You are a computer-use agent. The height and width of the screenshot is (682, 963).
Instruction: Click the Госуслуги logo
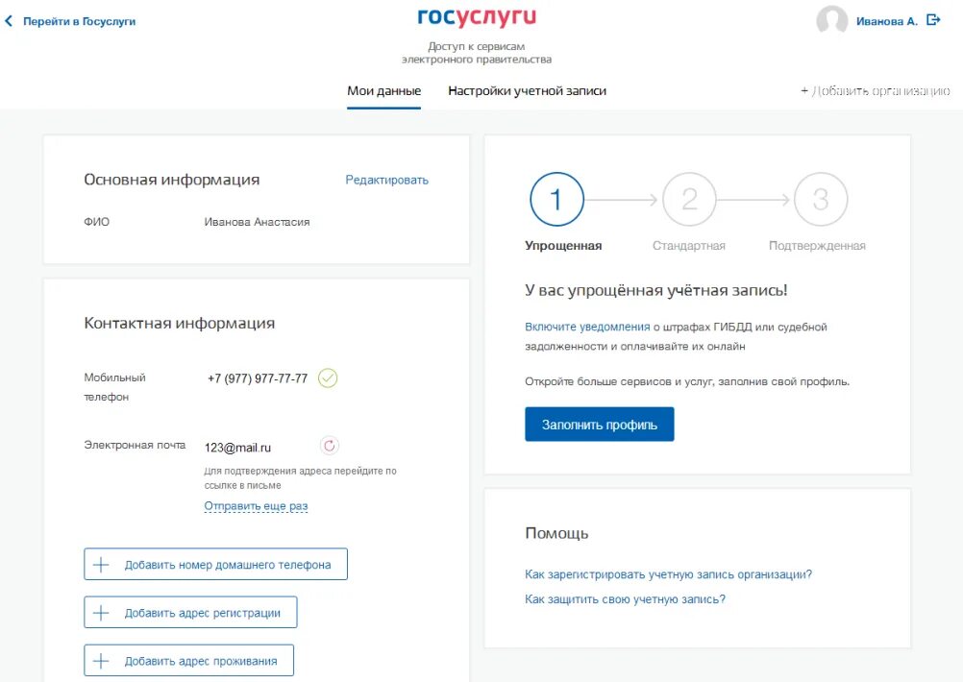pos(478,17)
